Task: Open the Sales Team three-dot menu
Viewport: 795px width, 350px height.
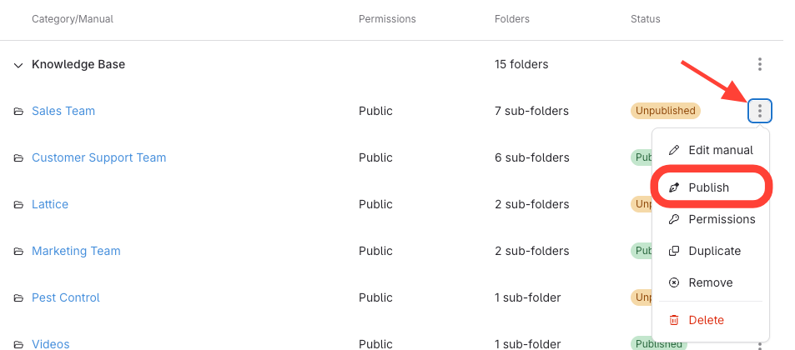Action: (759, 111)
